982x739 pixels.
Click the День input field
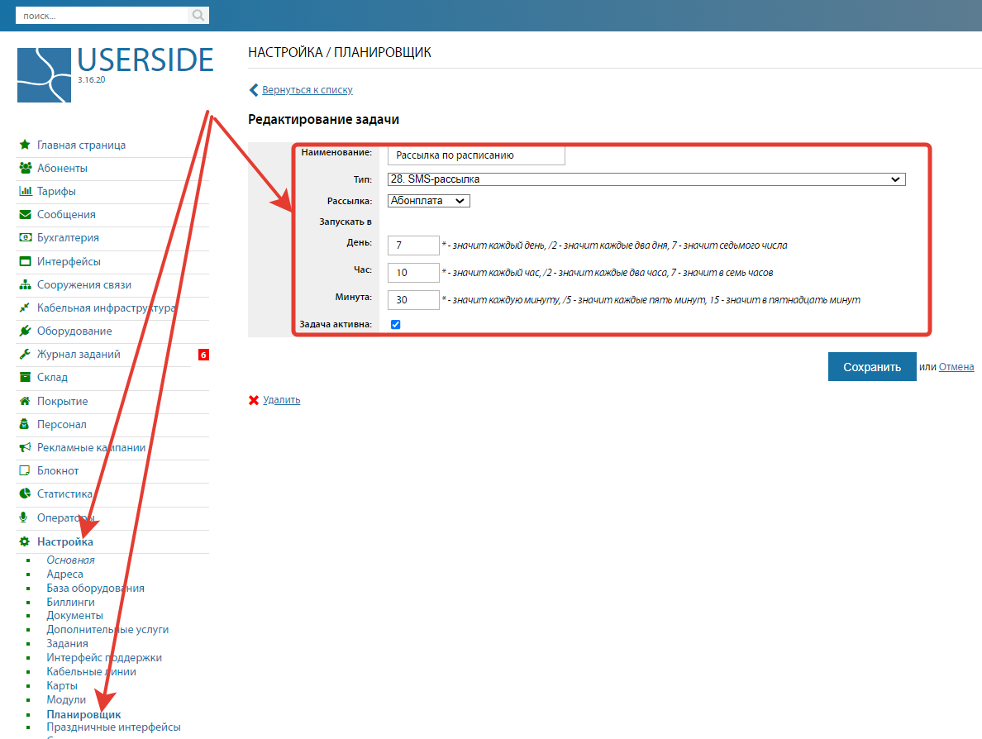coord(413,246)
